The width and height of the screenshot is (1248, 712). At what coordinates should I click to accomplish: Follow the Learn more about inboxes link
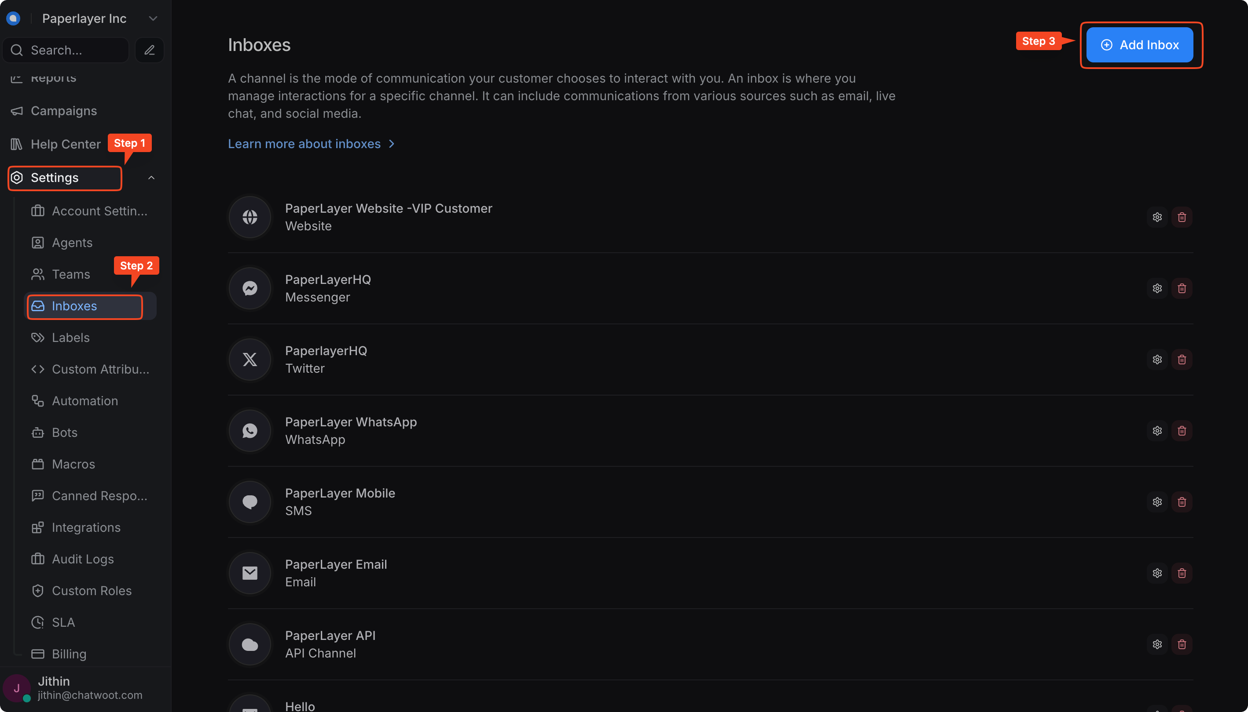click(x=312, y=144)
